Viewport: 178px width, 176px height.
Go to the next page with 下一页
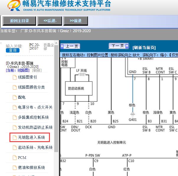(x=119, y=46)
